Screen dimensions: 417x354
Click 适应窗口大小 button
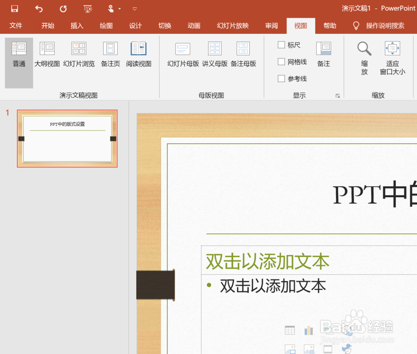(x=392, y=58)
